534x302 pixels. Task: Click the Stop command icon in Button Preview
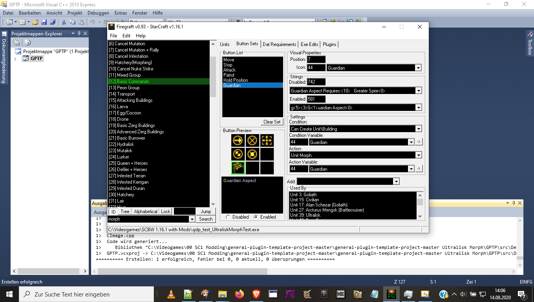pos(252,140)
